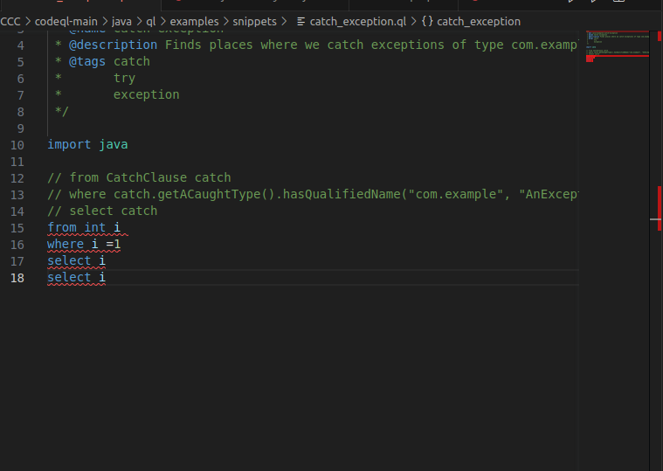Image resolution: width=663 pixels, height=471 pixels.
Task: Click line number 18 in the gutter
Action: (17, 277)
